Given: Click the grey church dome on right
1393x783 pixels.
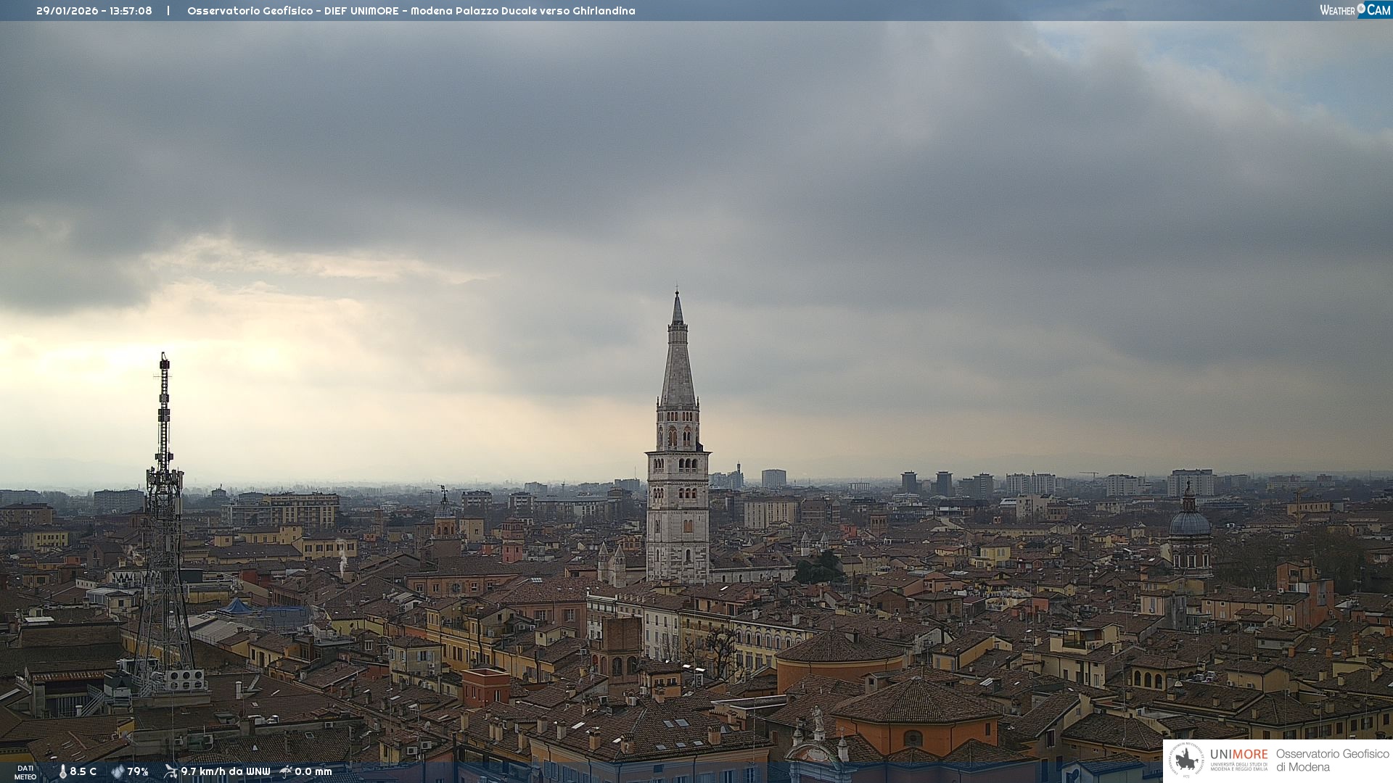Looking at the screenshot, I should pyautogui.click(x=1190, y=523).
